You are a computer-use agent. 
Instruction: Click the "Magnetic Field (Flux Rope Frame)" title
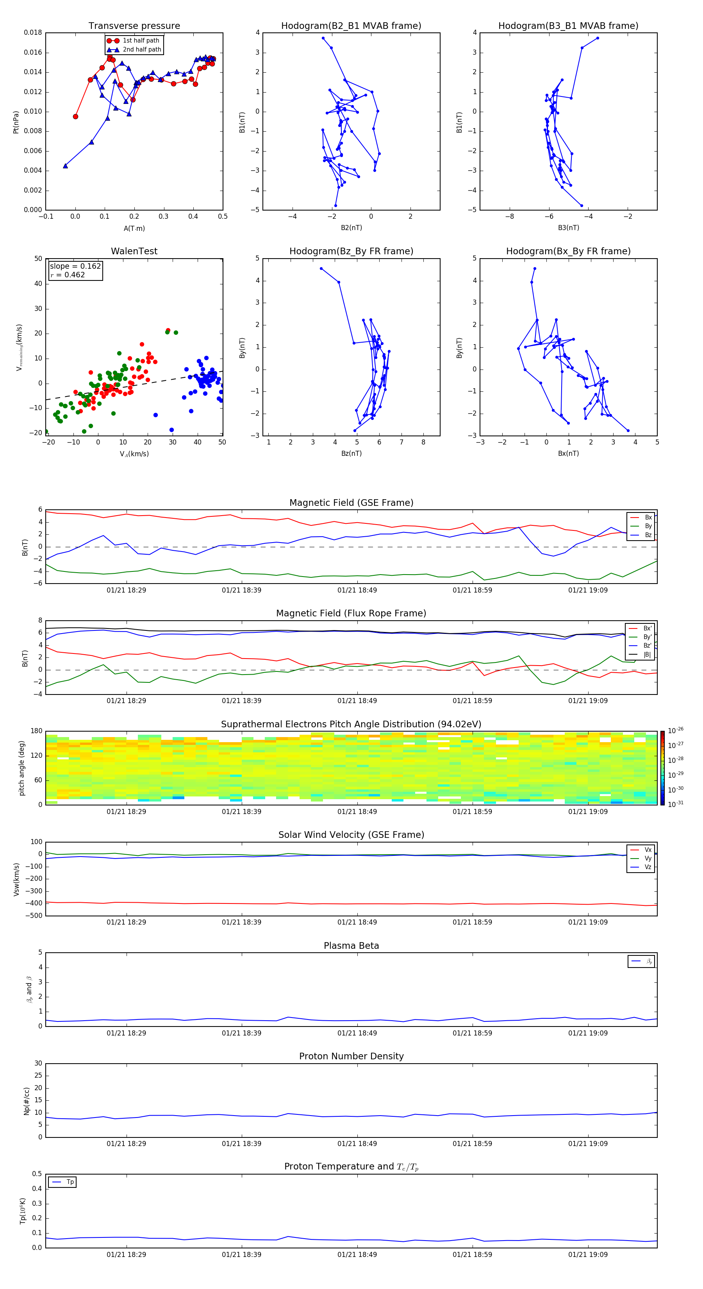click(x=351, y=614)
